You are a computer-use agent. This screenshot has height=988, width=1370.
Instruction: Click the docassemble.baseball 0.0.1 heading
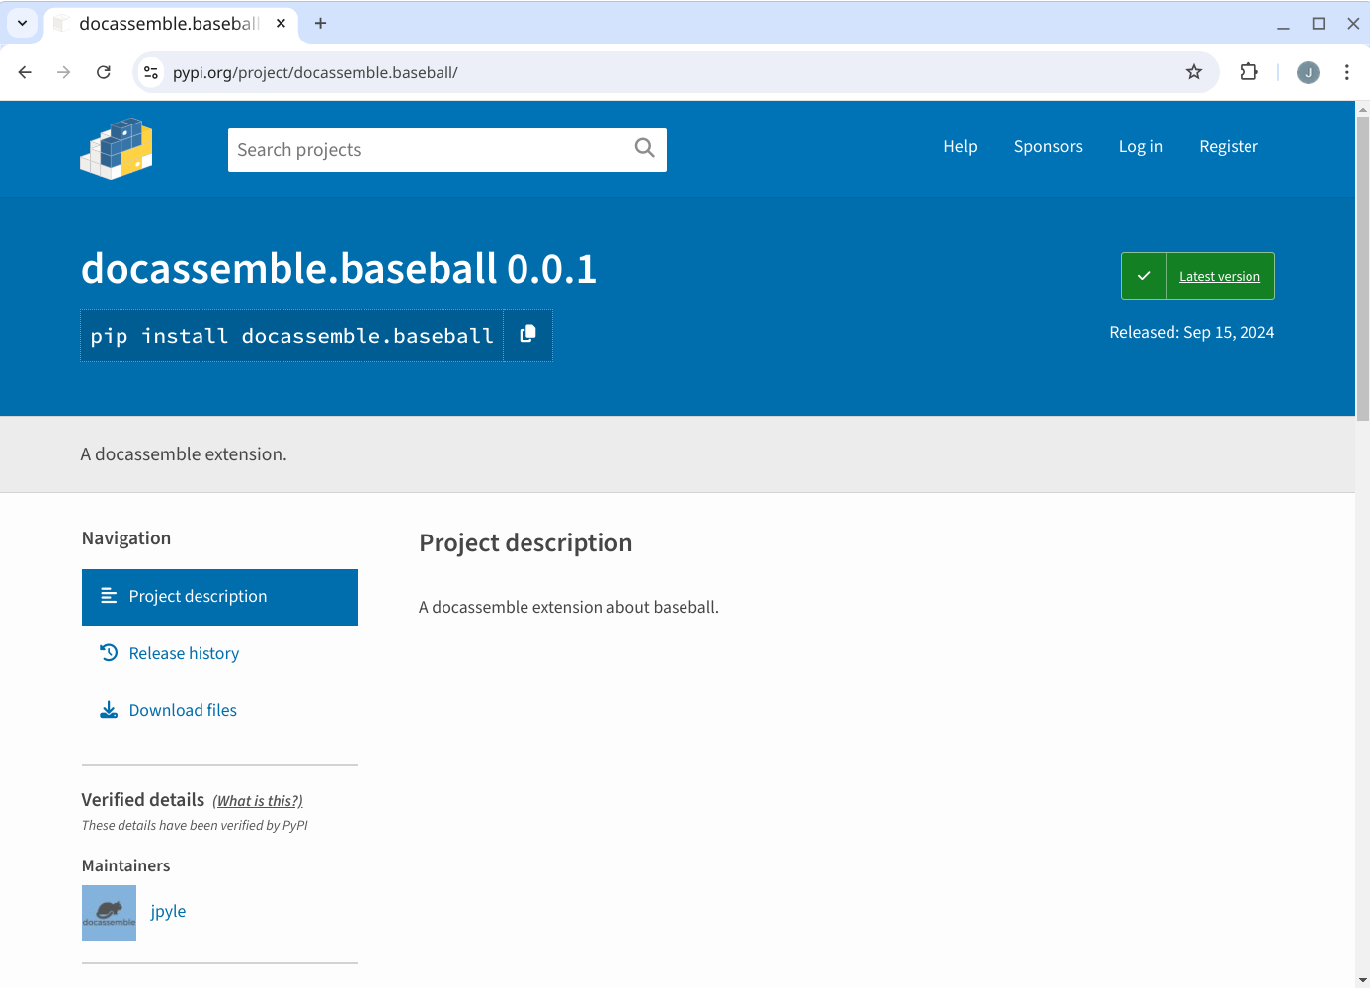(x=339, y=269)
